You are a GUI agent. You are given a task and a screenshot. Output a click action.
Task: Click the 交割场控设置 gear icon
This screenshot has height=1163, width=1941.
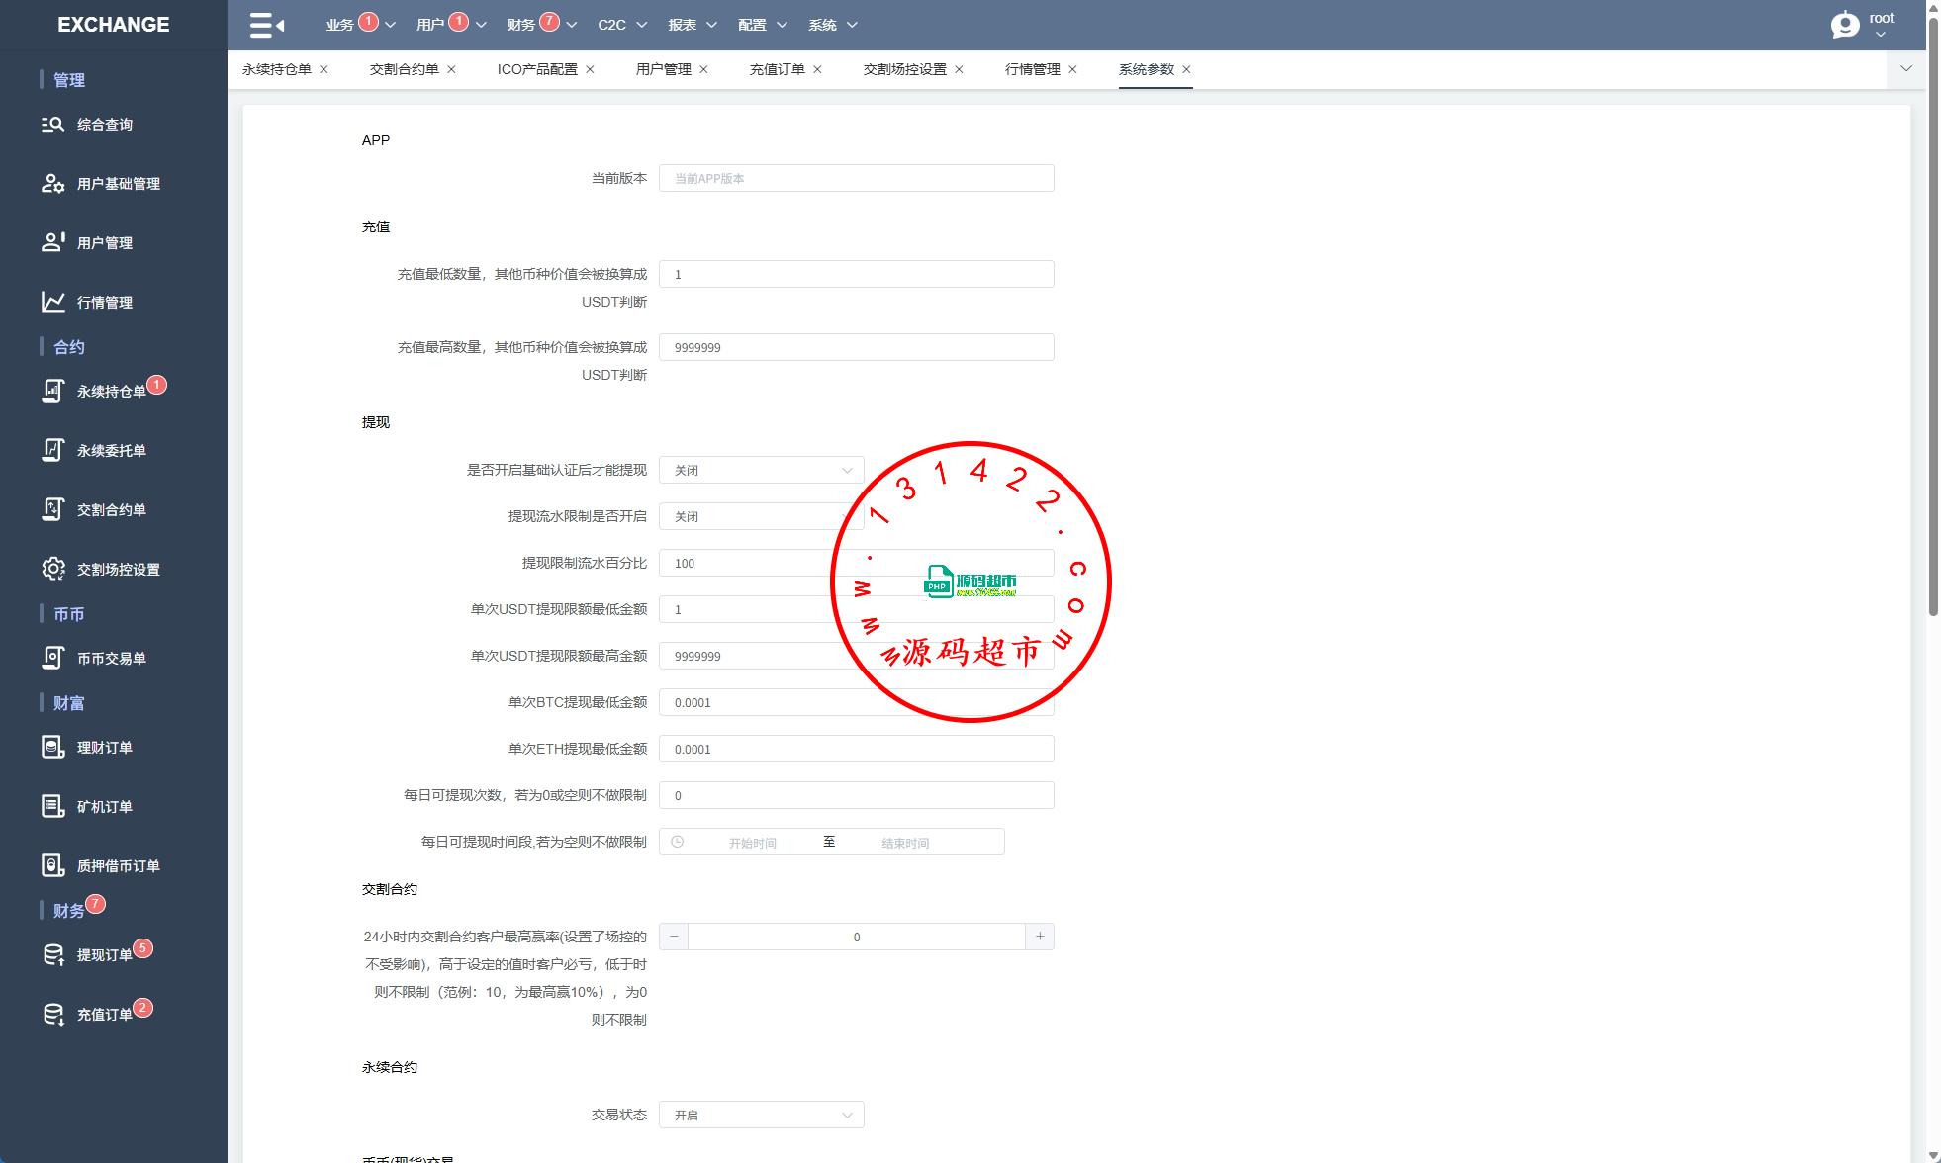[x=52, y=569]
